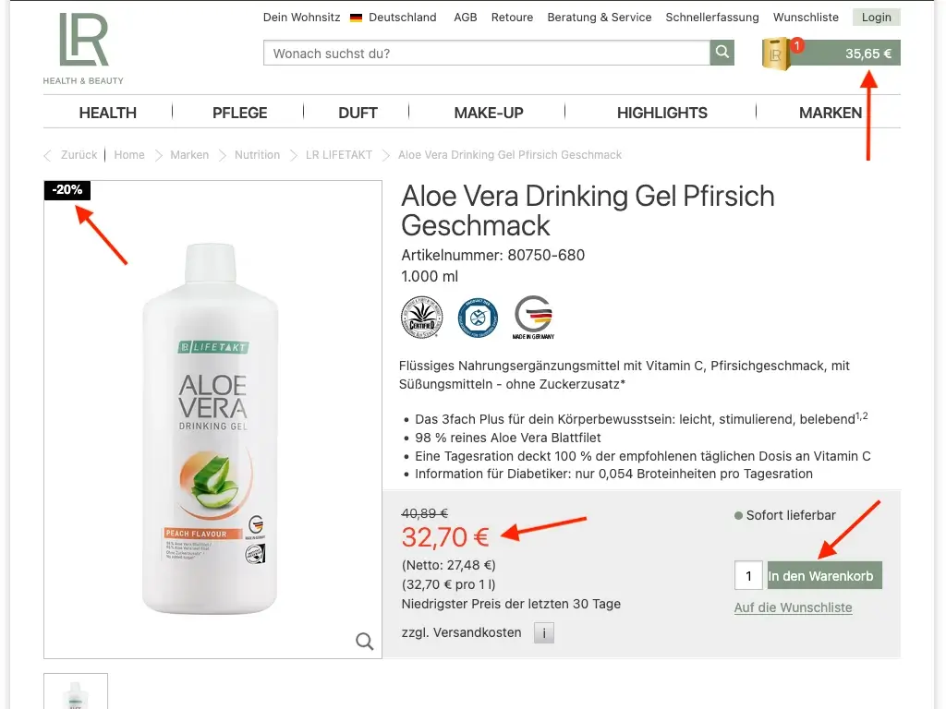The width and height of the screenshot is (946, 709).
Task: Click the Login button
Action: pos(876,18)
